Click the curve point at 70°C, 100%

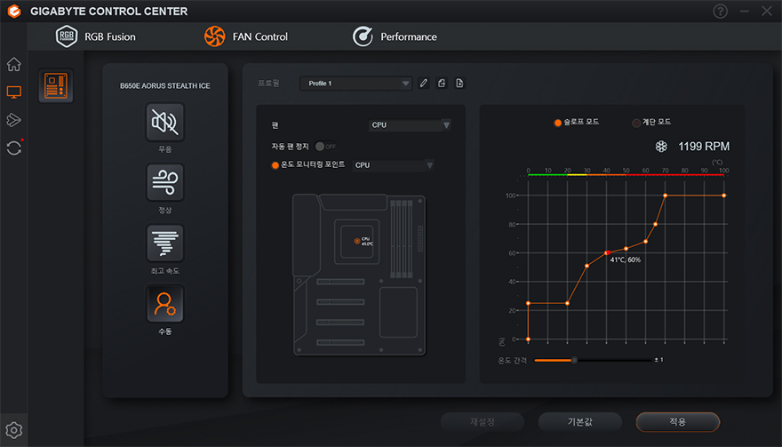[666, 196]
